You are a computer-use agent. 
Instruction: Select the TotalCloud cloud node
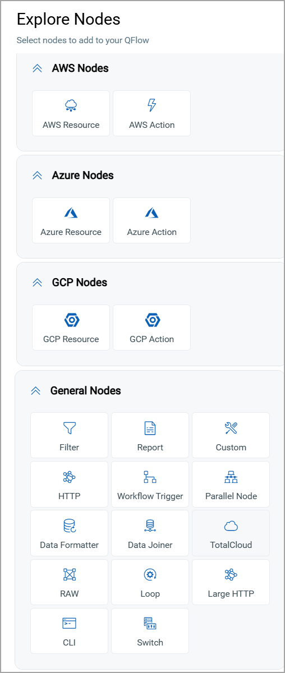231,533
